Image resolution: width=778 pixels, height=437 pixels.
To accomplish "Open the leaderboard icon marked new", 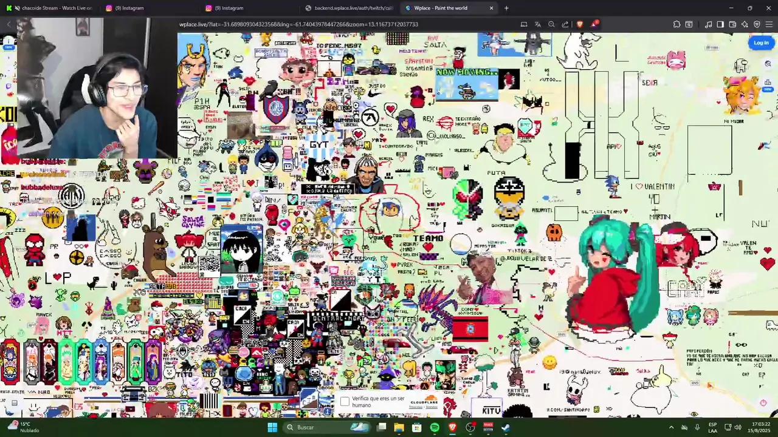I will (768, 83).
